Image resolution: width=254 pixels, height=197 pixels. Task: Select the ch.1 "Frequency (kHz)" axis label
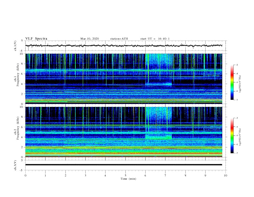tap(18, 75)
